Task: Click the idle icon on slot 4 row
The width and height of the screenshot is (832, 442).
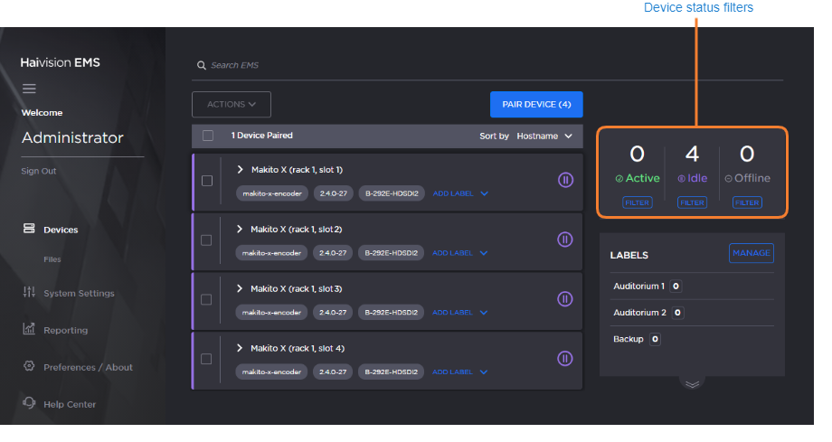Action: [x=565, y=359]
